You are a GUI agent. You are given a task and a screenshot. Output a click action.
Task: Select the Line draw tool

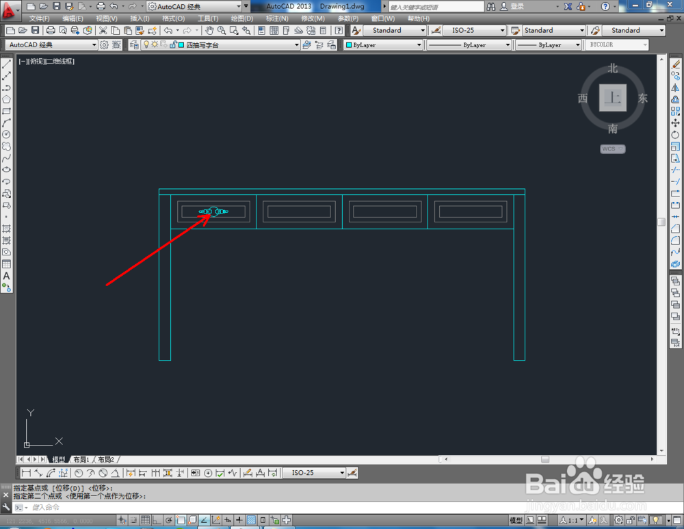coord(7,64)
